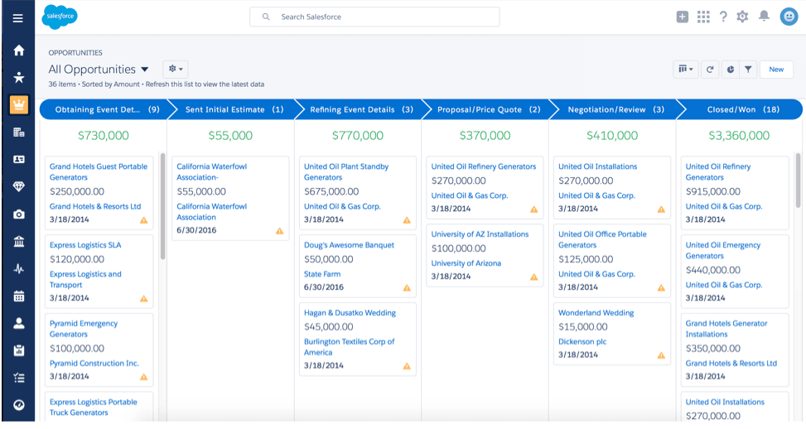Open California Waterfowl Association- opportunity link

pyautogui.click(x=212, y=172)
